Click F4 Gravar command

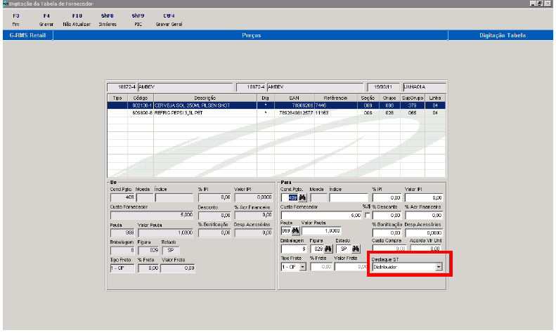46,20
